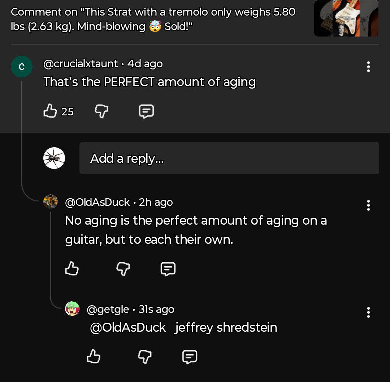Viewport: 390px width, 382px height.
Task: Dislike @OldAsDuck's reply
Action: [123, 269]
